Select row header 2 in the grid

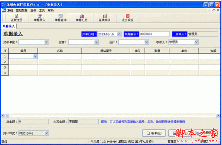coord(5,62)
